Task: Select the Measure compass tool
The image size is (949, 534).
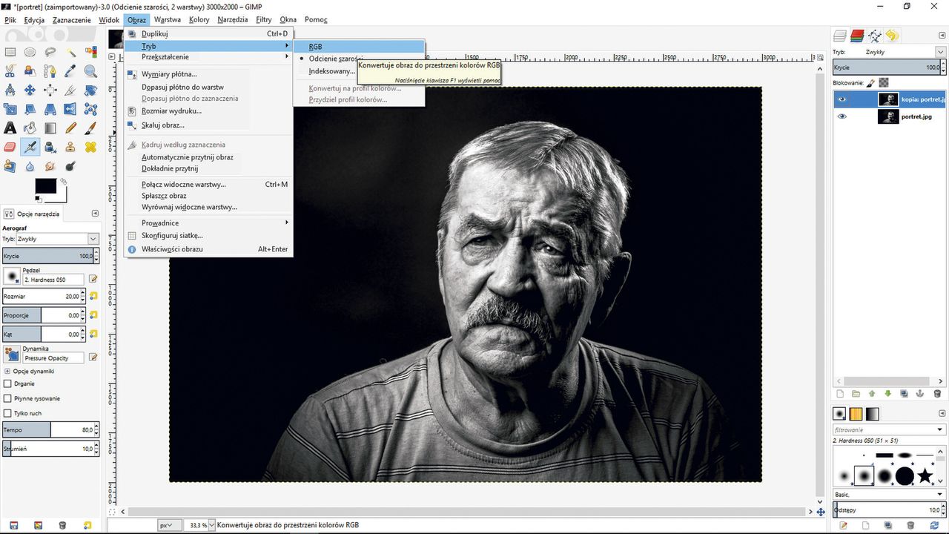Action: pyautogui.click(x=10, y=90)
